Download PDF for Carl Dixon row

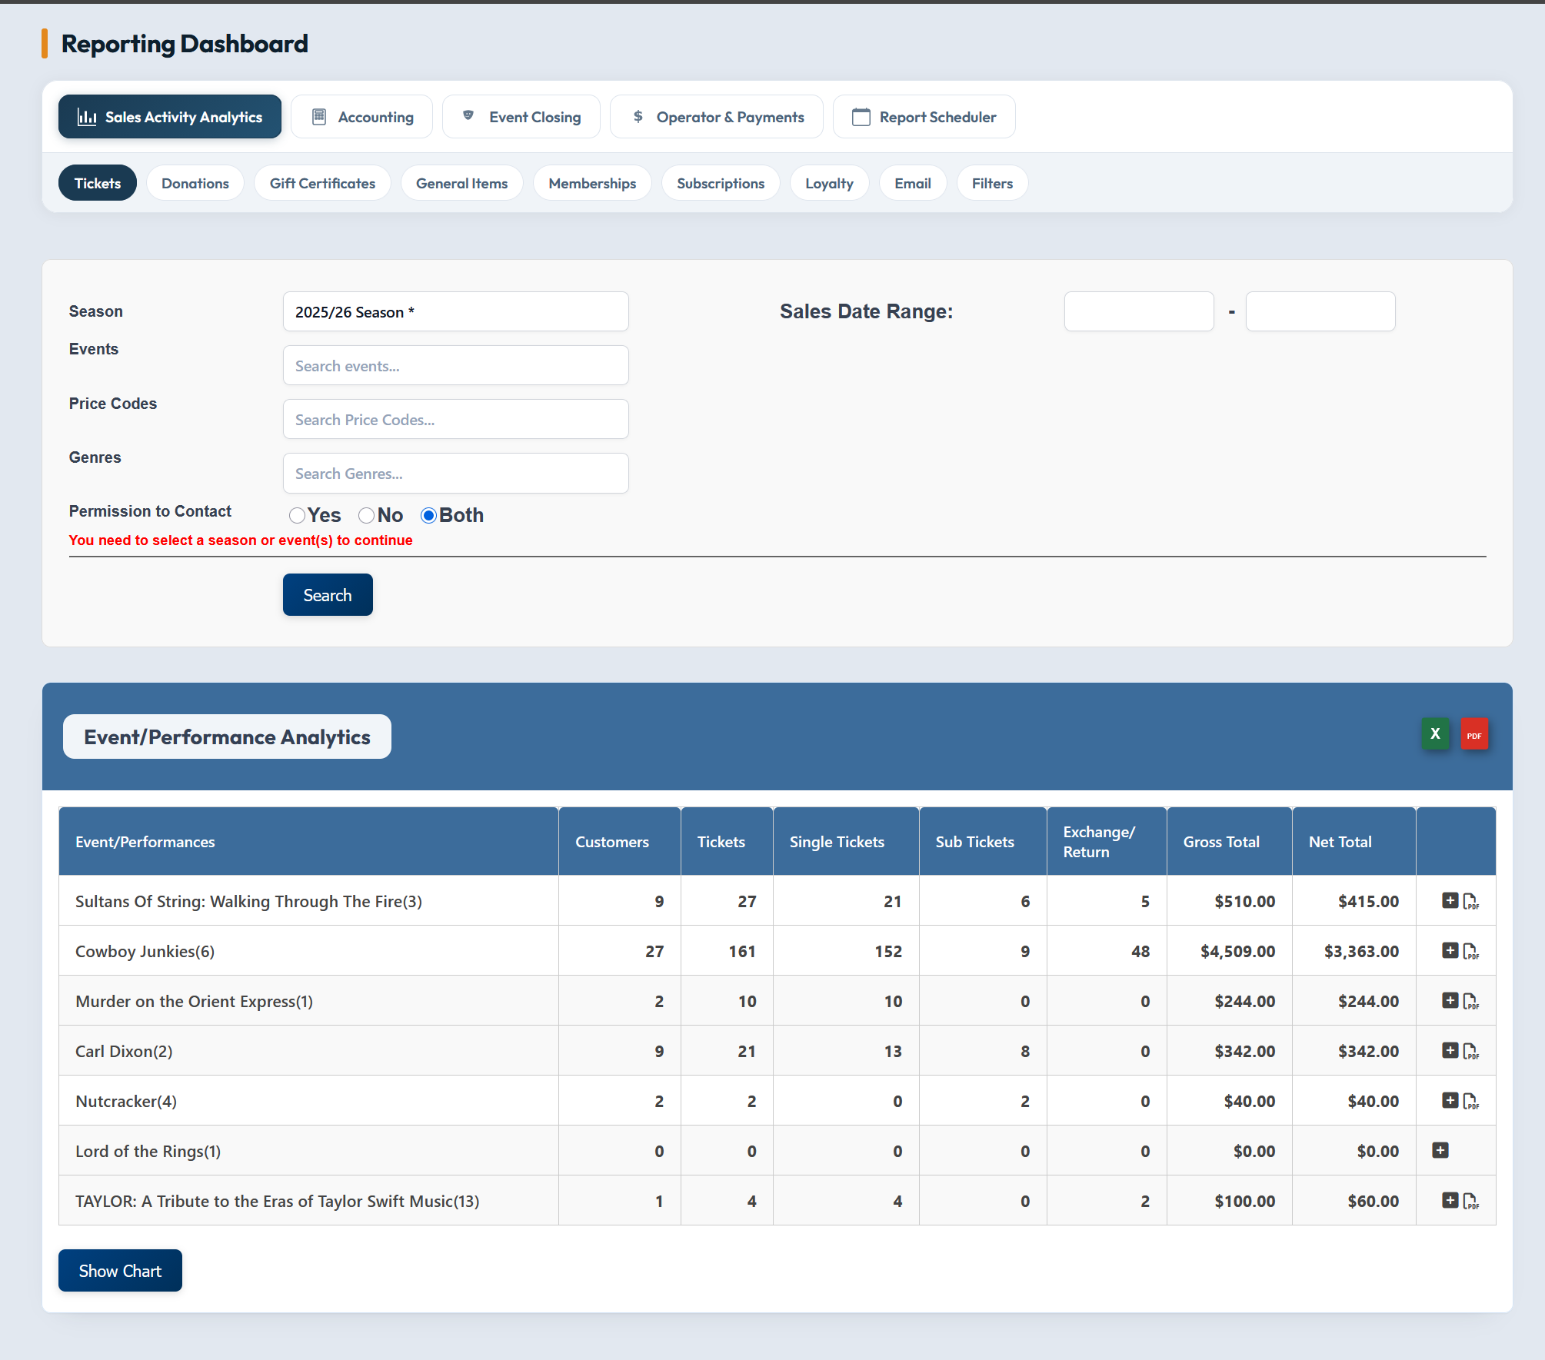(x=1470, y=1051)
